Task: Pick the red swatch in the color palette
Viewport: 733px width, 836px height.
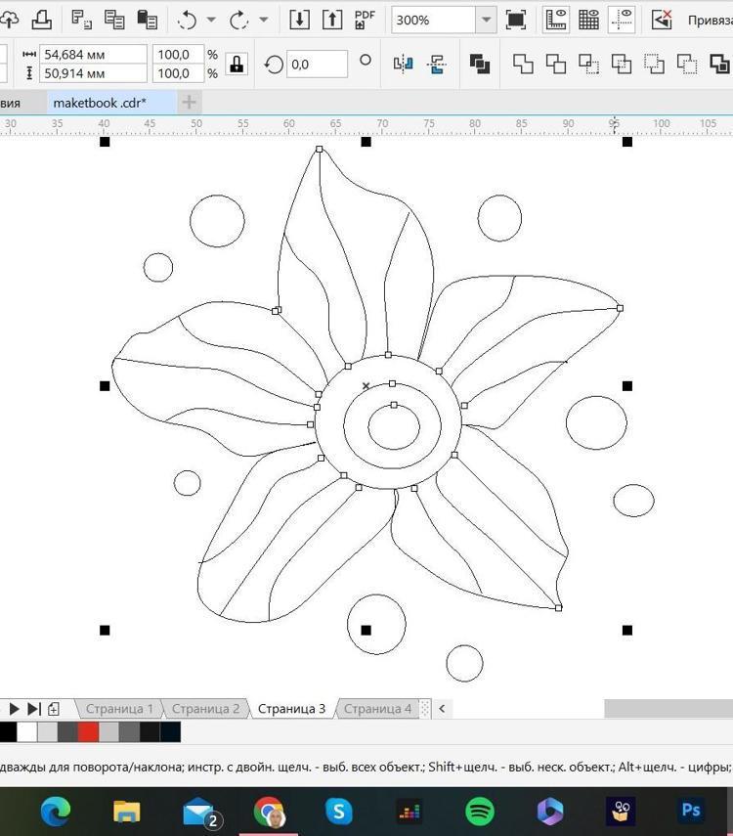Action: 88,732
